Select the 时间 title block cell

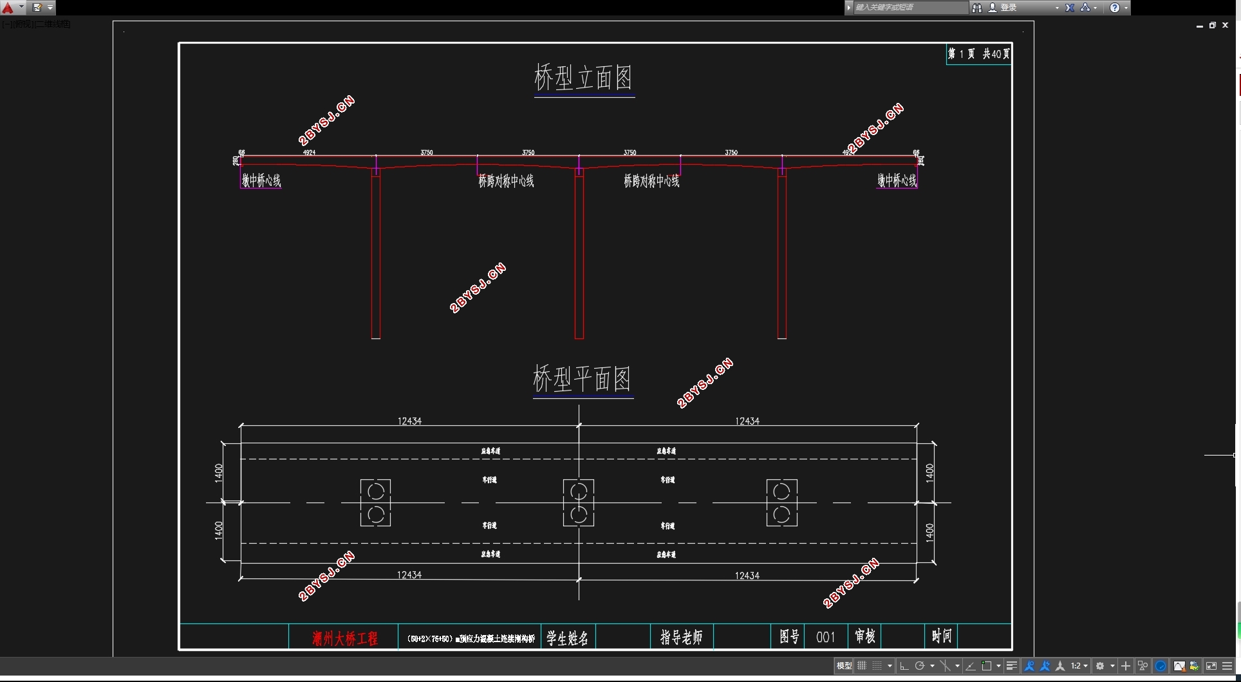(942, 636)
